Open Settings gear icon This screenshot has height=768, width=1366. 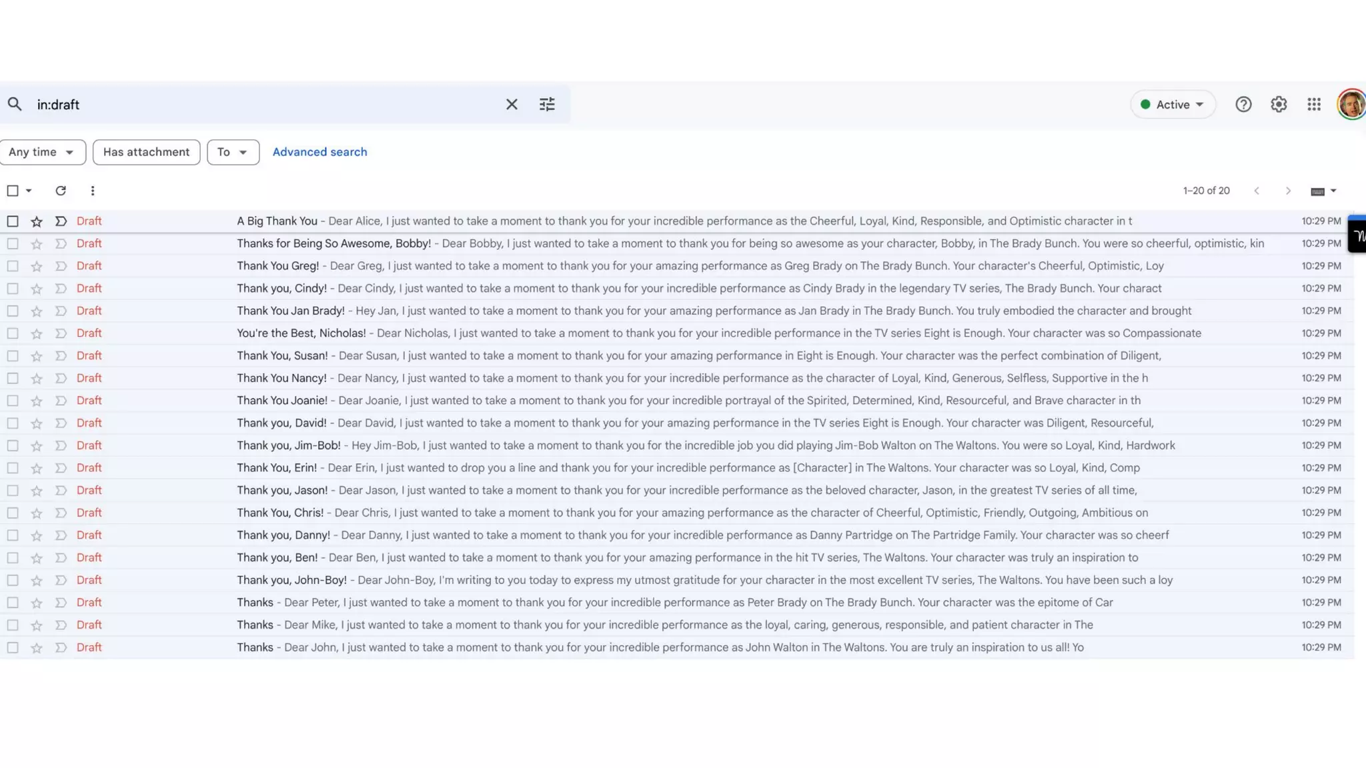coord(1279,104)
